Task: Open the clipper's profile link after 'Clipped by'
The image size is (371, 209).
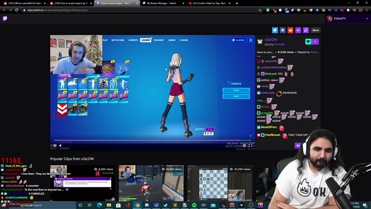Action: coord(314,52)
